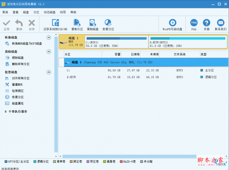Select Align All Partitions (对齐所有分区)
The width and height of the screenshot is (229, 170).
tap(21, 78)
